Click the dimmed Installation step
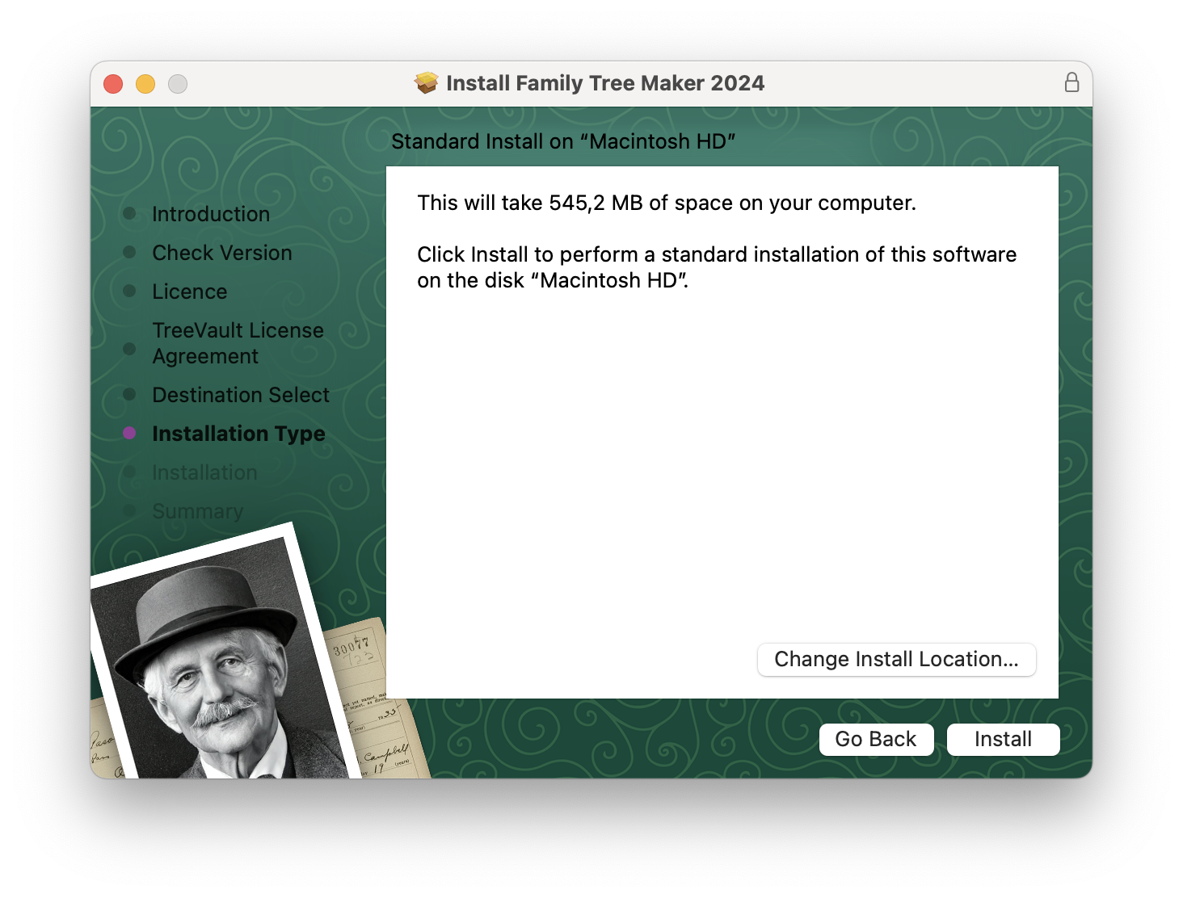1183x898 pixels. point(204,472)
